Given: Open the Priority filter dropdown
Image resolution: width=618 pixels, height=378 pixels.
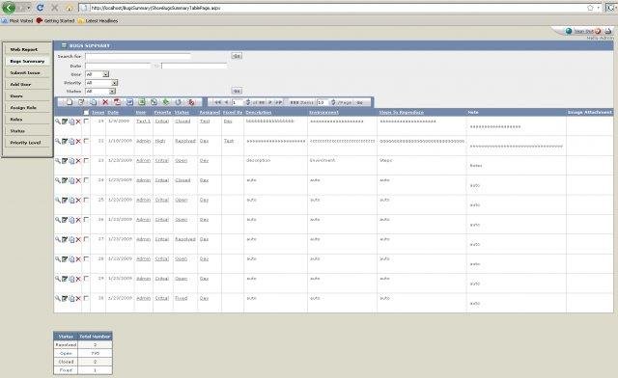Looking at the screenshot, I should coord(101,83).
